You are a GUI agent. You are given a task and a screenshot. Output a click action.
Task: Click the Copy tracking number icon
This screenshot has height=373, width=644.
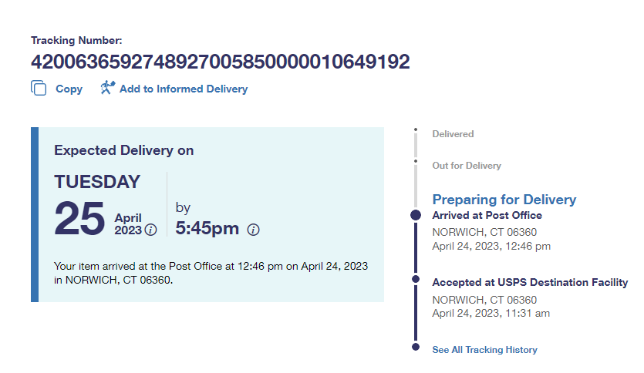click(39, 88)
